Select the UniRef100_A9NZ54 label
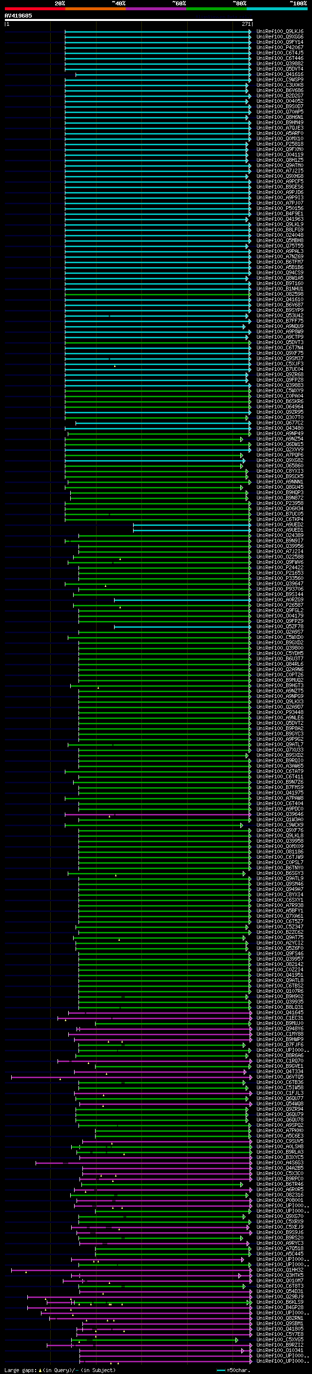The image size is (312, 1374). [280, 439]
